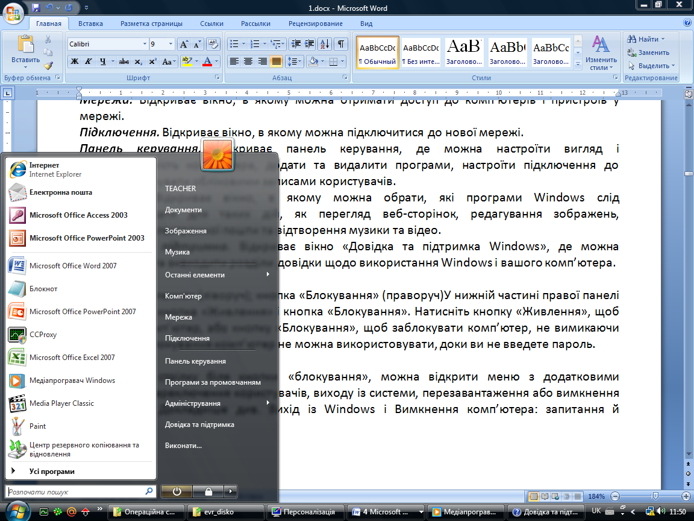The width and height of the screenshot is (694, 521).
Task: Toggle strikethrough text button
Action: tap(124, 62)
